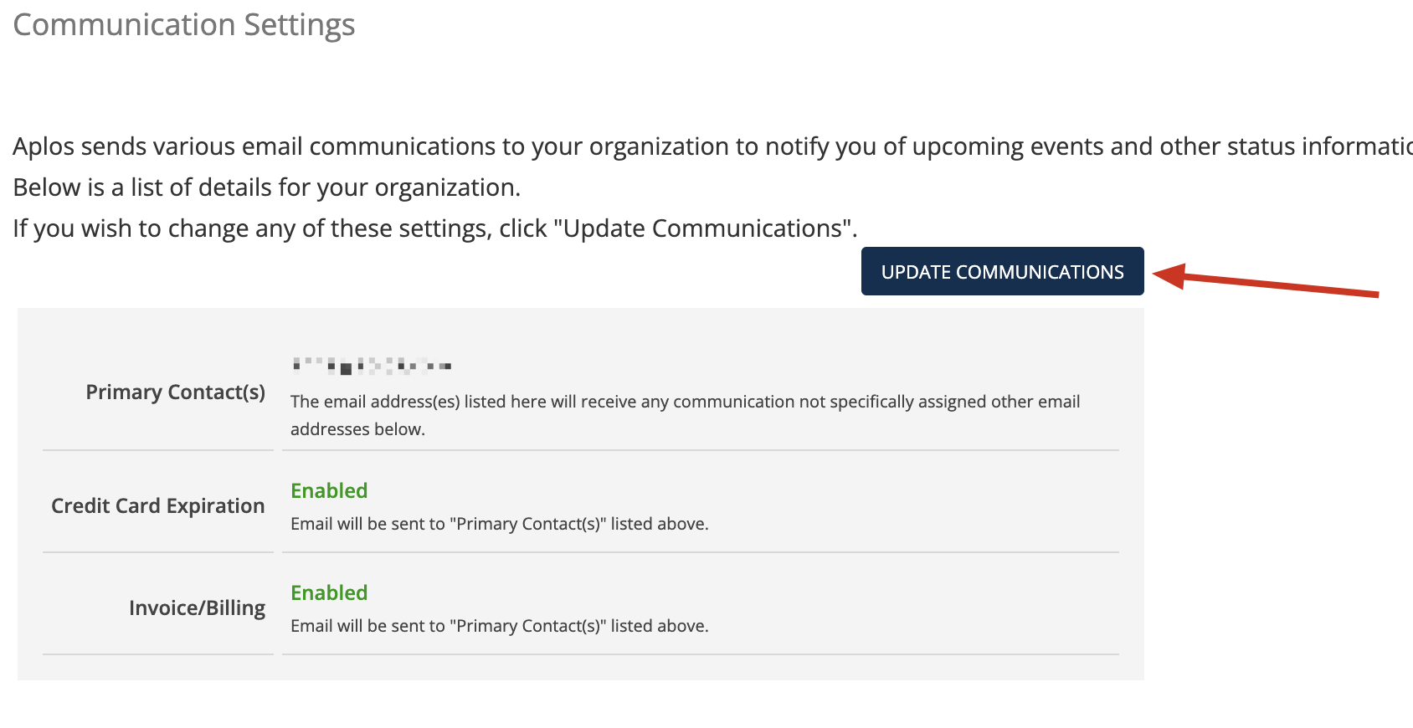Click the intro sentence starting with Aplos
1413x728 pixels.
[712, 146]
